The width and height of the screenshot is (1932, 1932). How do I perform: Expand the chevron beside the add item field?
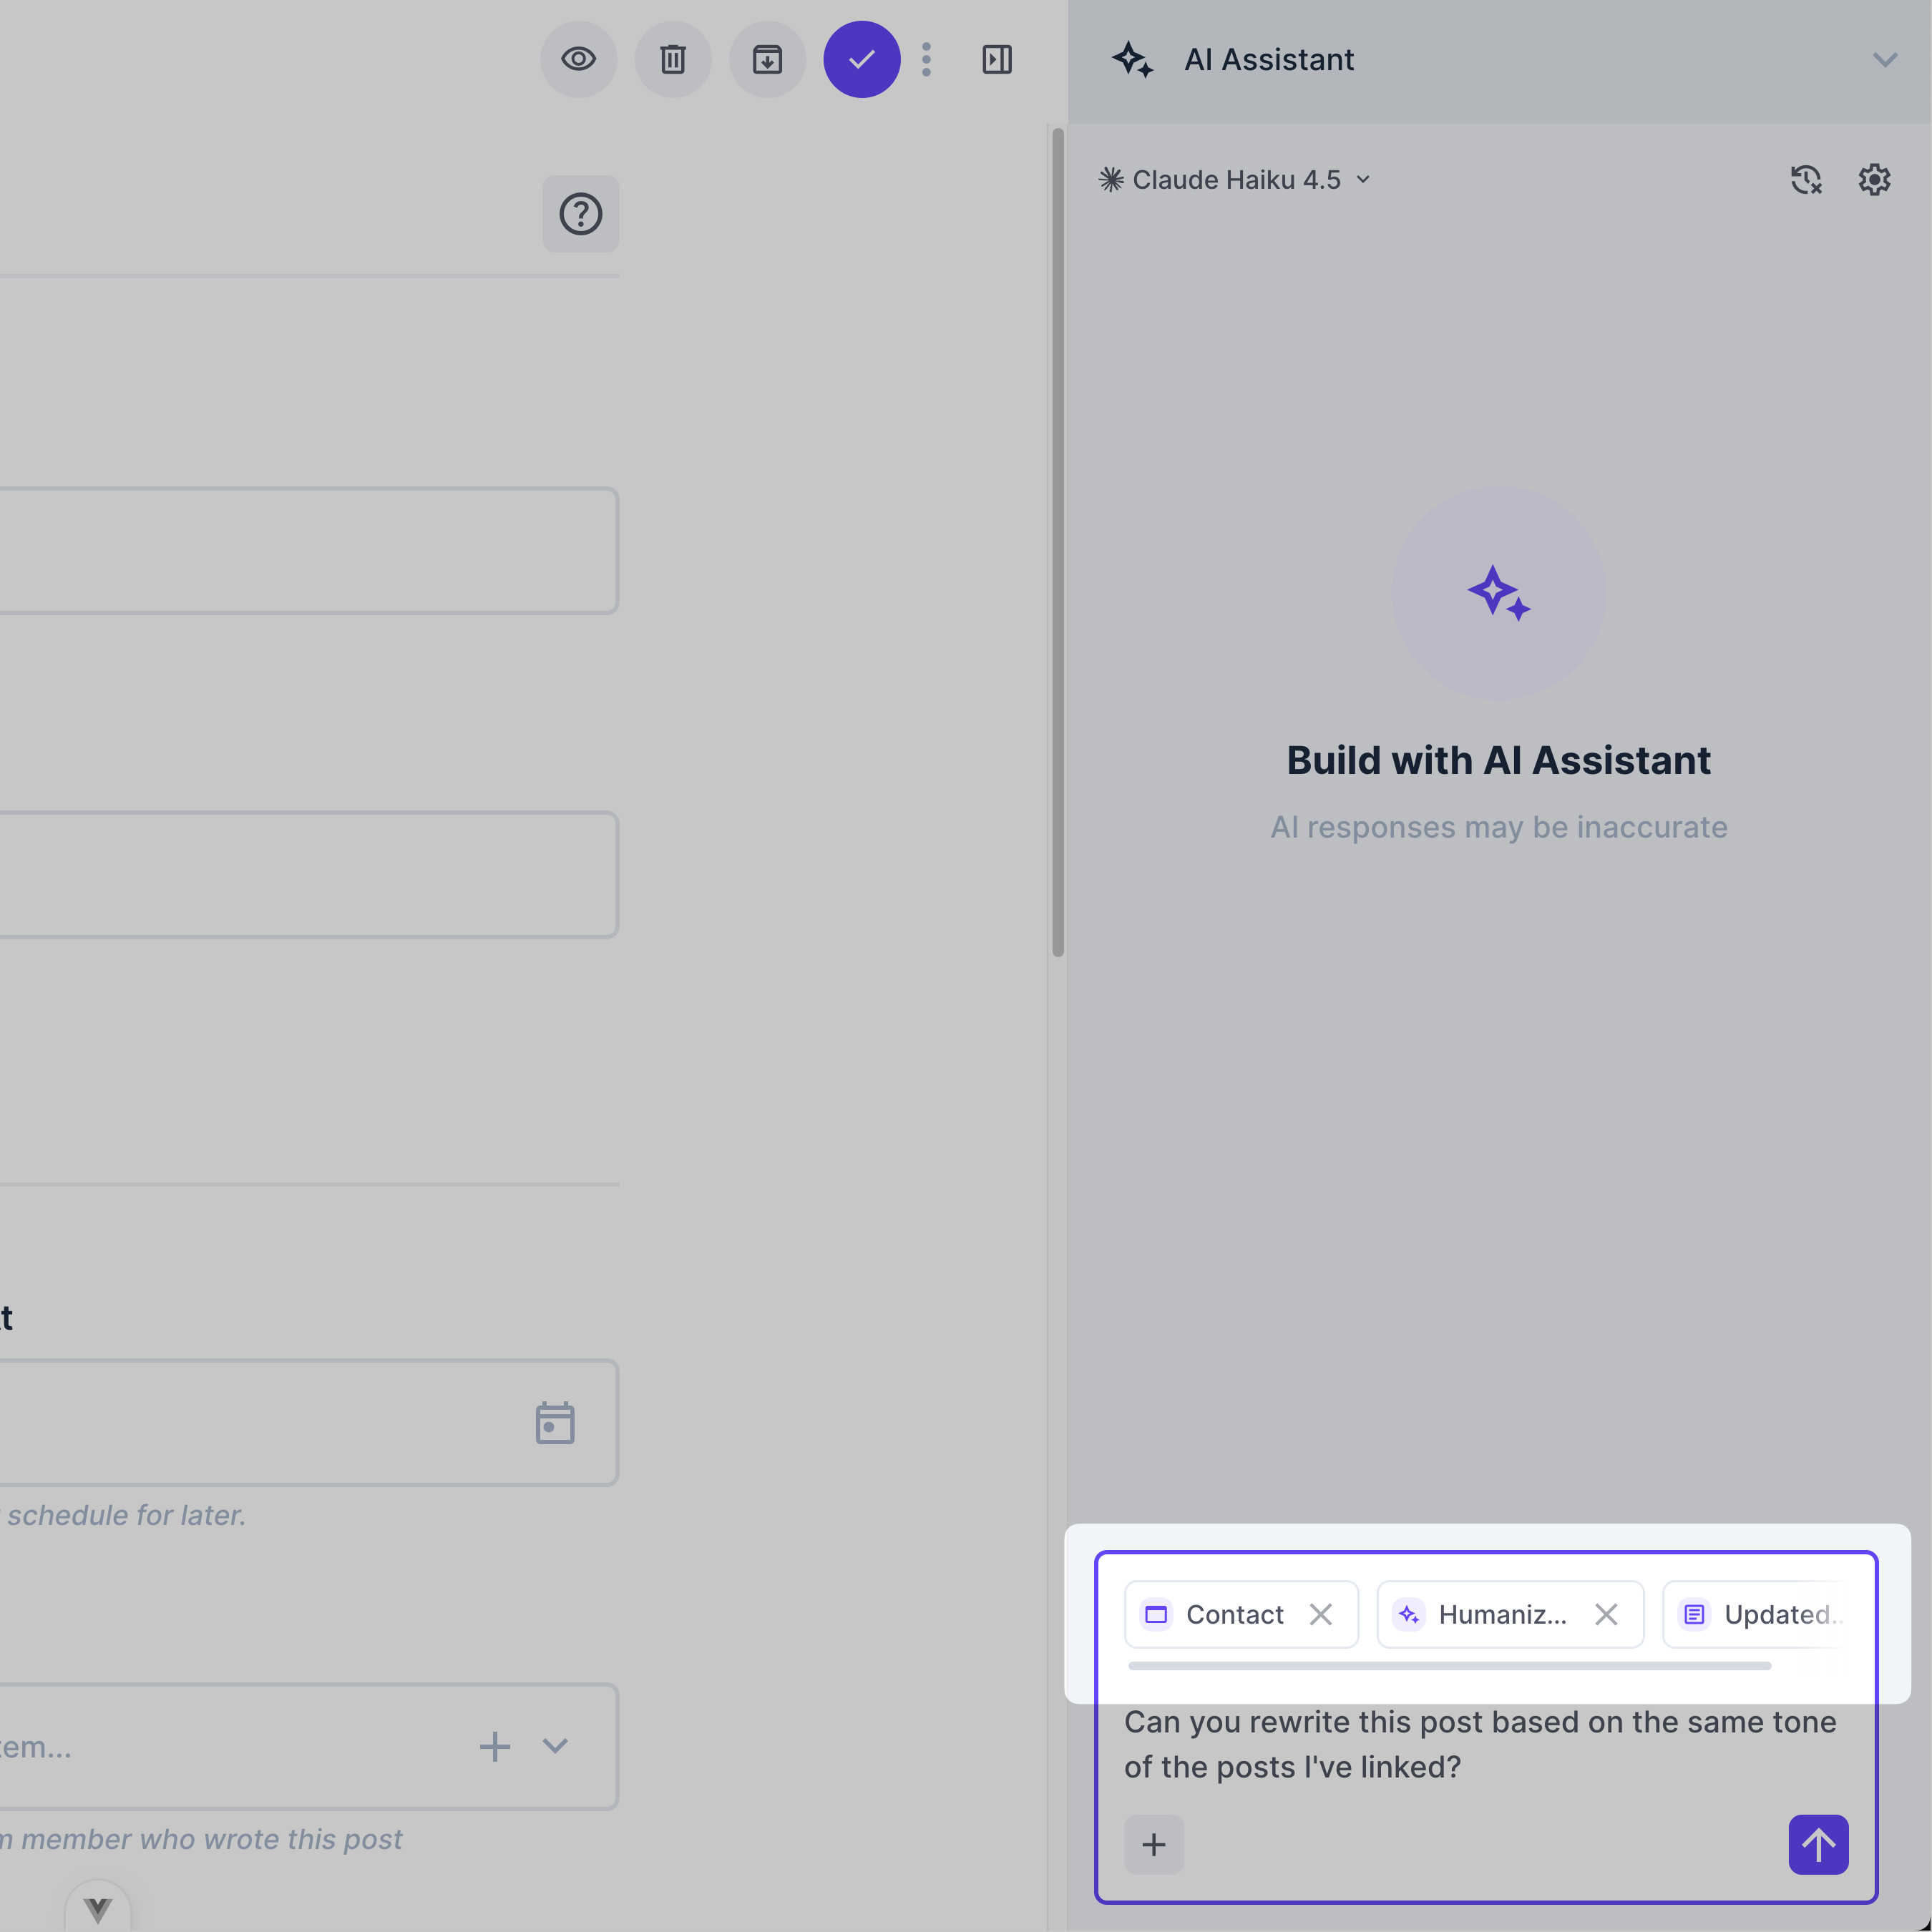click(x=555, y=1747)
